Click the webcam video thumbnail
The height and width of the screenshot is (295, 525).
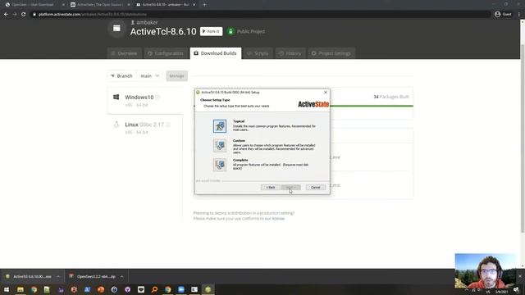tap(485, 271)
